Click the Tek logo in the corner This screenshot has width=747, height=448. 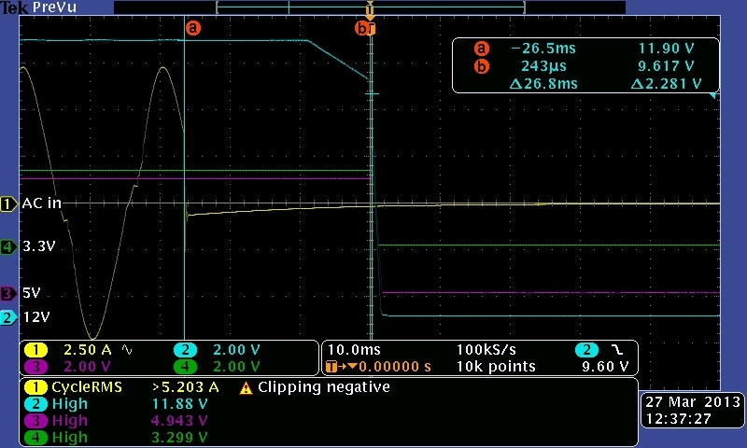[14, 7]
